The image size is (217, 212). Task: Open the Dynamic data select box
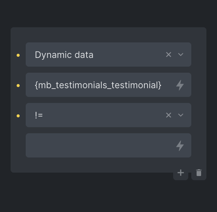108,55
